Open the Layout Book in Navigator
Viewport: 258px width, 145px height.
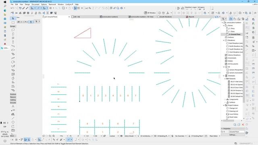(x=239, y=19)
